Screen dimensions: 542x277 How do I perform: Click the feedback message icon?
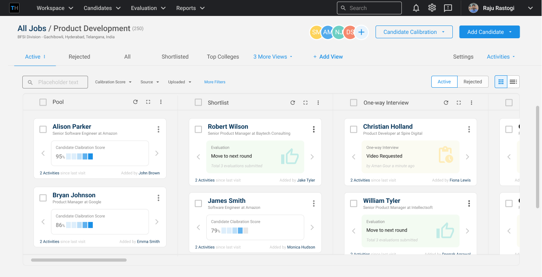(x=448, y=8)
